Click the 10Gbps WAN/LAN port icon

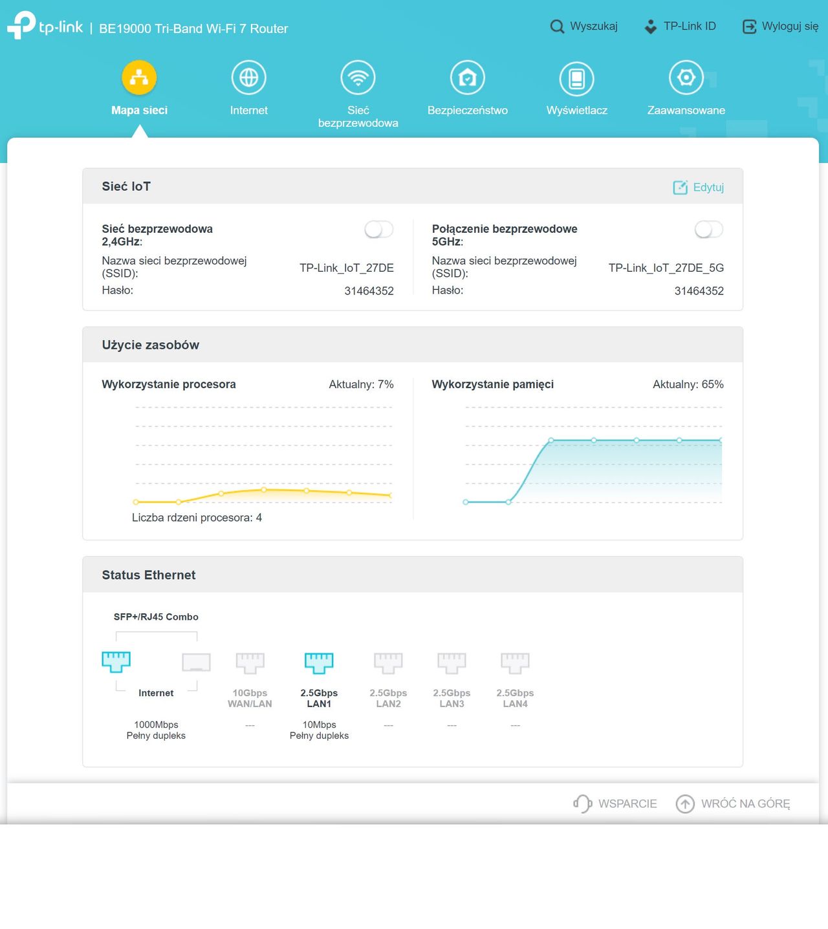tap(250, 662)
